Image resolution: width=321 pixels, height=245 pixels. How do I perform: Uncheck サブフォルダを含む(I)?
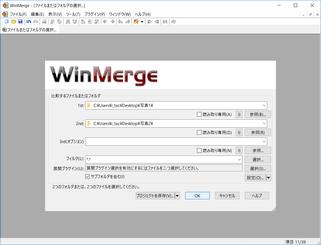pyautogui.click(x=87, y=176)
